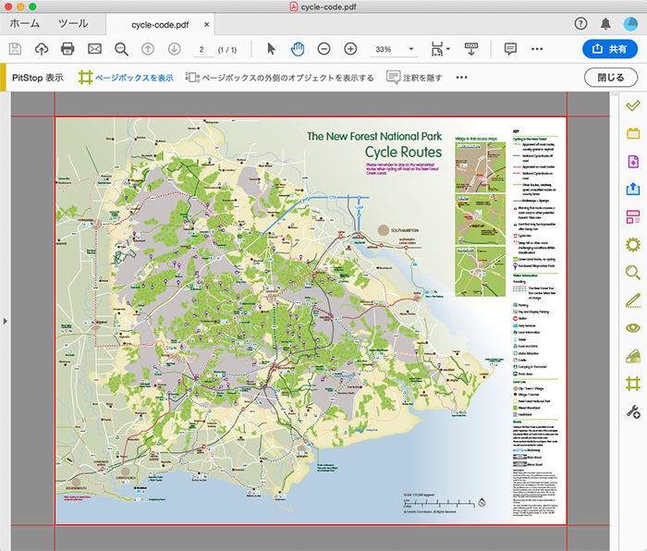The height and width of the screenshot is (551, 647).
Task: Toggle 注釈を隠す option
Action: click(414, 78)
